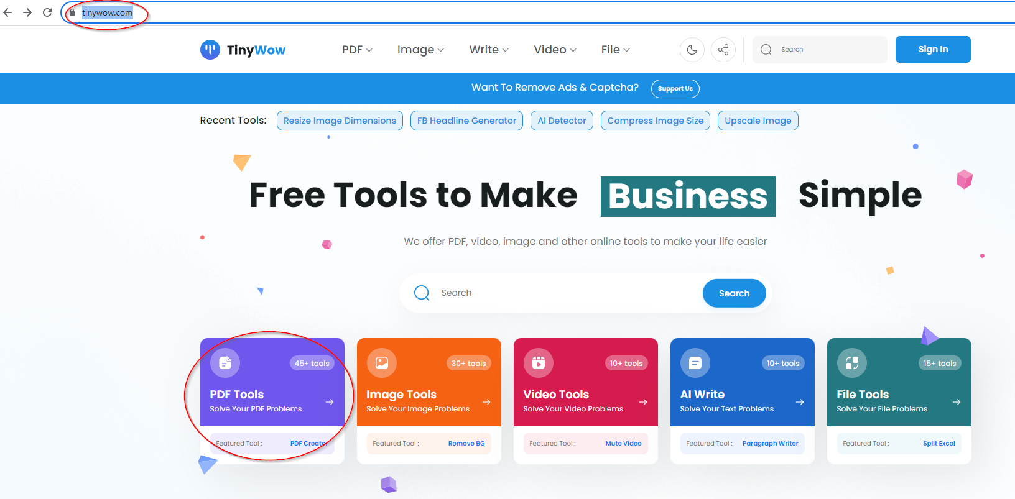Click the header search field
Screen dimensions: 1015x499
[820, 50]
